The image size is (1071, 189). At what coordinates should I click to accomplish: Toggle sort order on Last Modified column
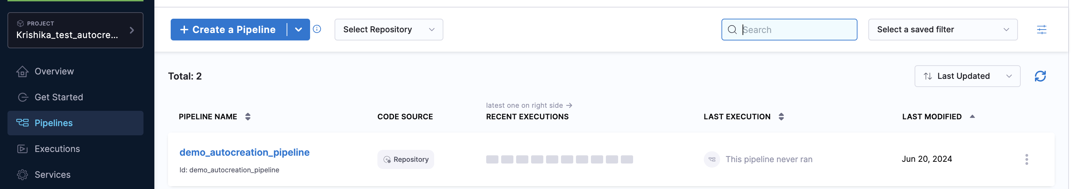click(x=972, y=117)
